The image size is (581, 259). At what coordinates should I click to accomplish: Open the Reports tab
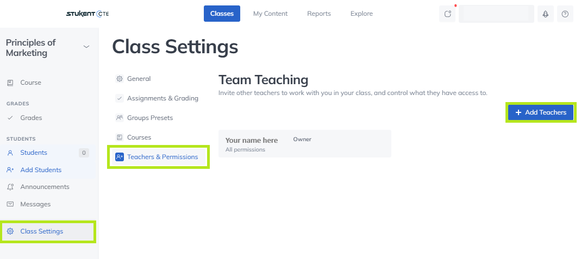pyautogui.click(x=319, y=14)
